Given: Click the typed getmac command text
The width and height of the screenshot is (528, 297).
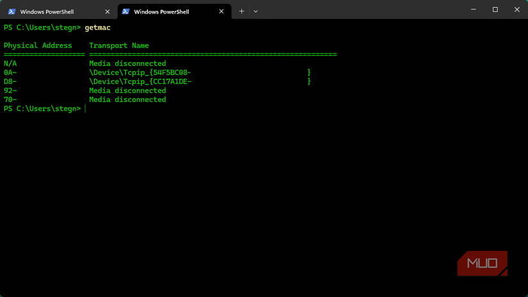Looking at the screenshot, I should (97, 28).
